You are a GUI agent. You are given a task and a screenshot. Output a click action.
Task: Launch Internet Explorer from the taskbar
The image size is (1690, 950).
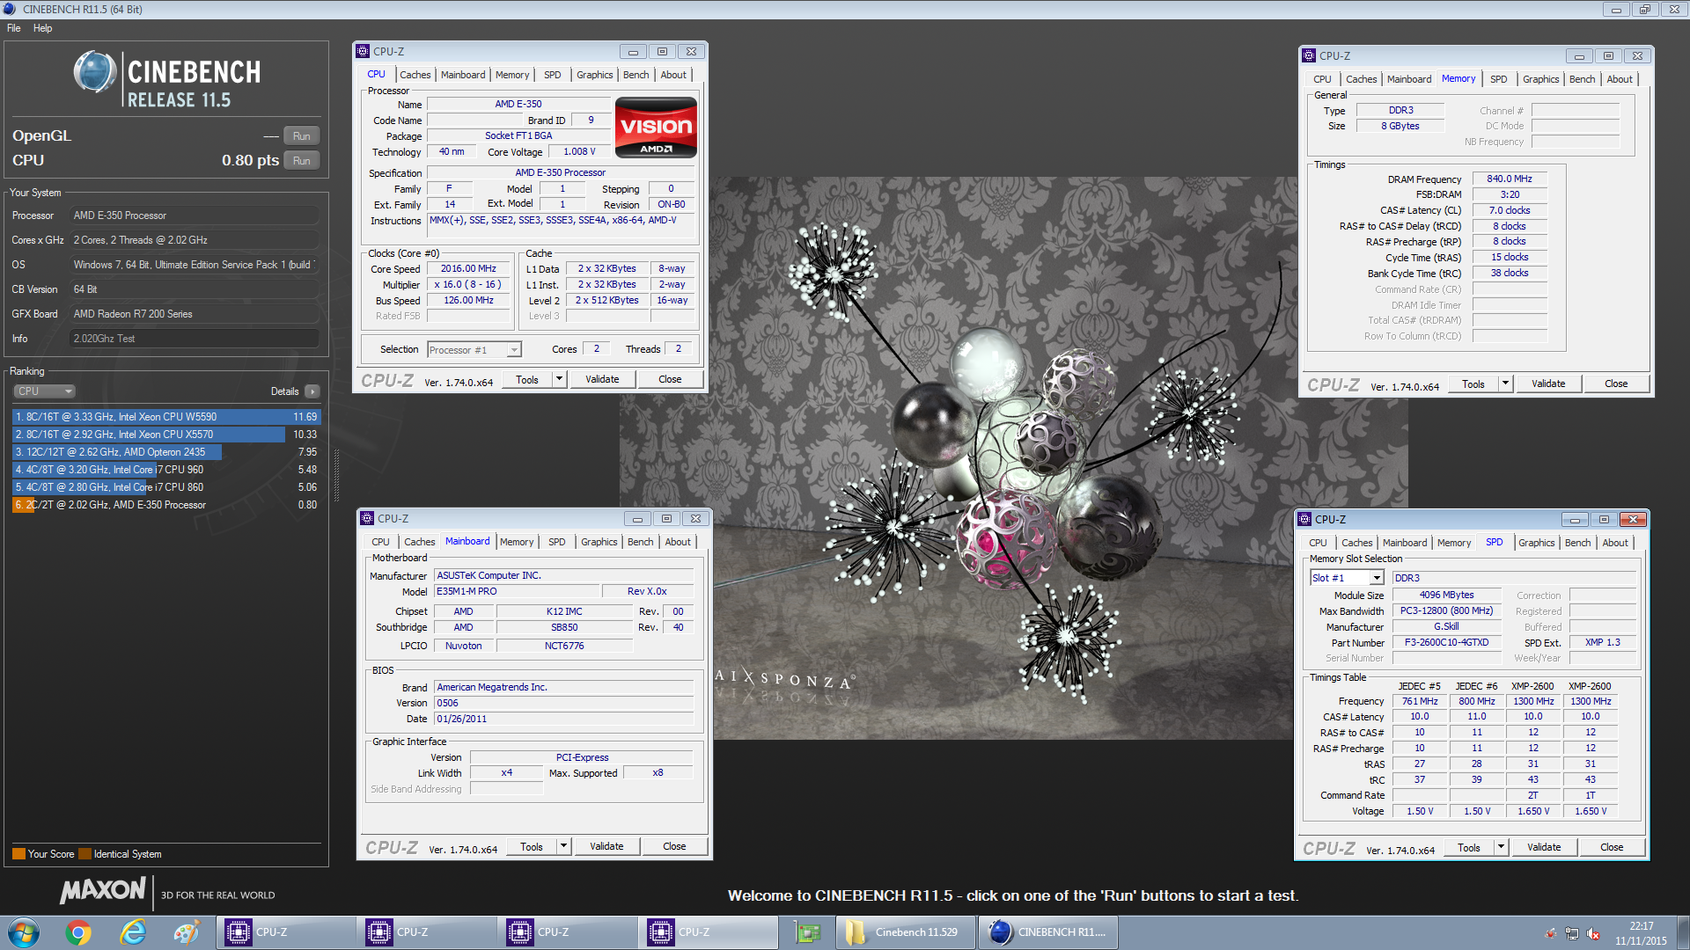[133, 932]
